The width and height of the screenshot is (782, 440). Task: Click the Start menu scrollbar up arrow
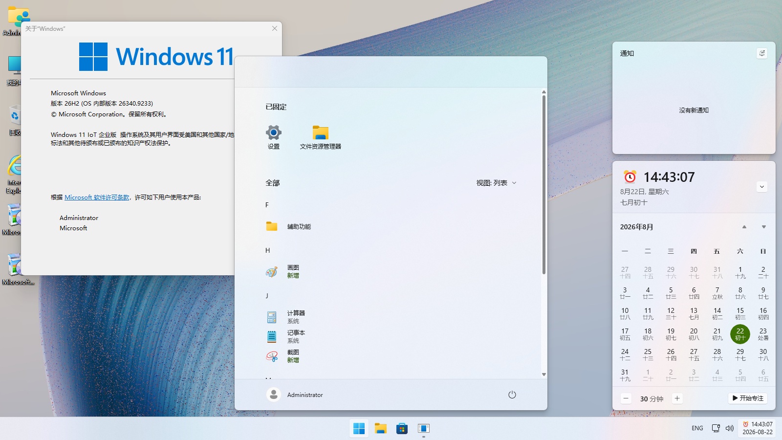[544, 92]
